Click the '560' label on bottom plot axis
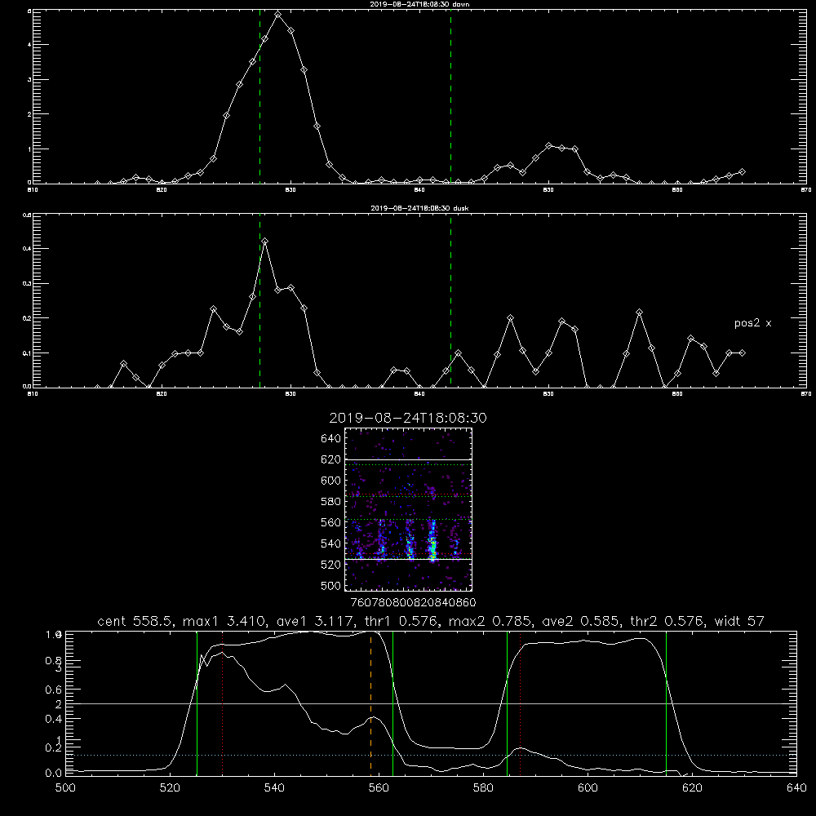The height and width of the screenshot is (816, 816). point(379,787)
